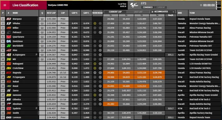
Task: Sort by NAME column header
Action: [x=15, y=13]
